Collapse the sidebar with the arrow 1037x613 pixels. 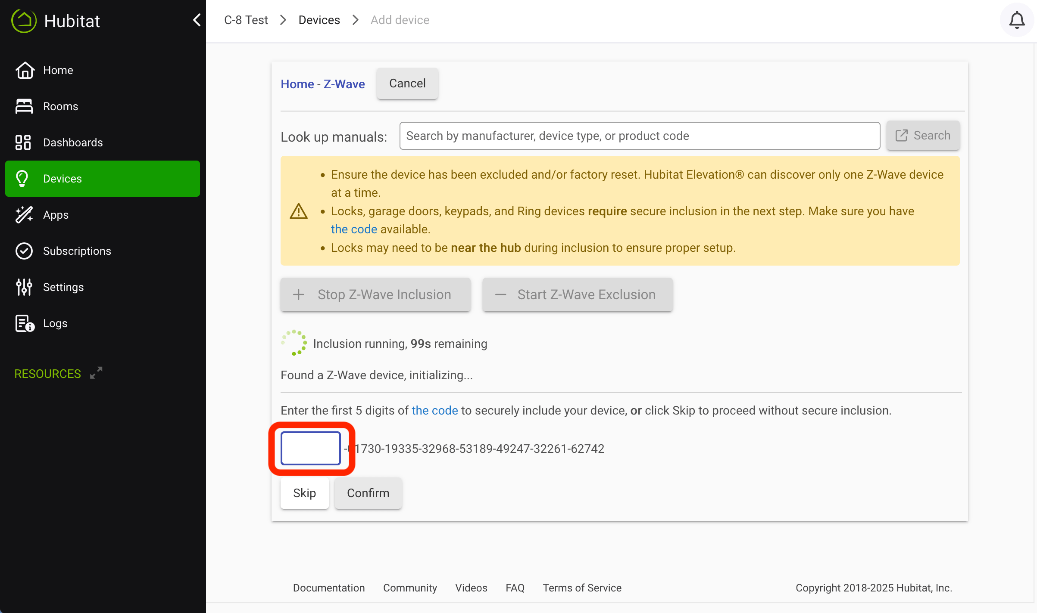197,20
